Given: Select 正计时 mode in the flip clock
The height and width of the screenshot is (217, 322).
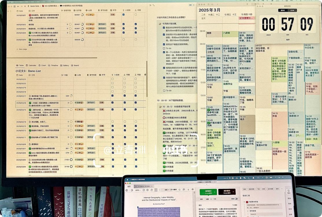Looking at the screenshot, I should [x=292, y=10].
